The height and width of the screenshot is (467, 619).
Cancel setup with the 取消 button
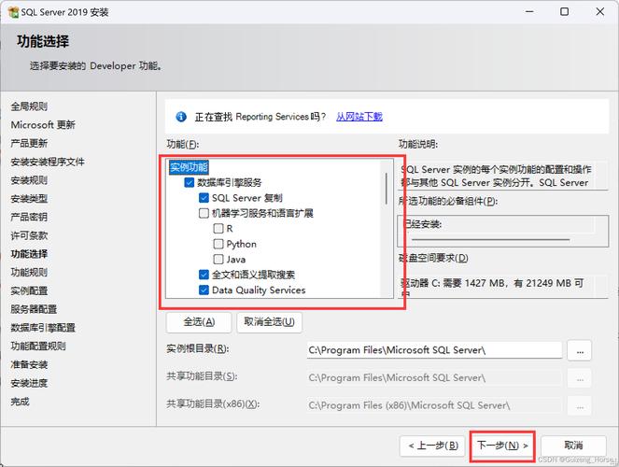tap(573, 446)
